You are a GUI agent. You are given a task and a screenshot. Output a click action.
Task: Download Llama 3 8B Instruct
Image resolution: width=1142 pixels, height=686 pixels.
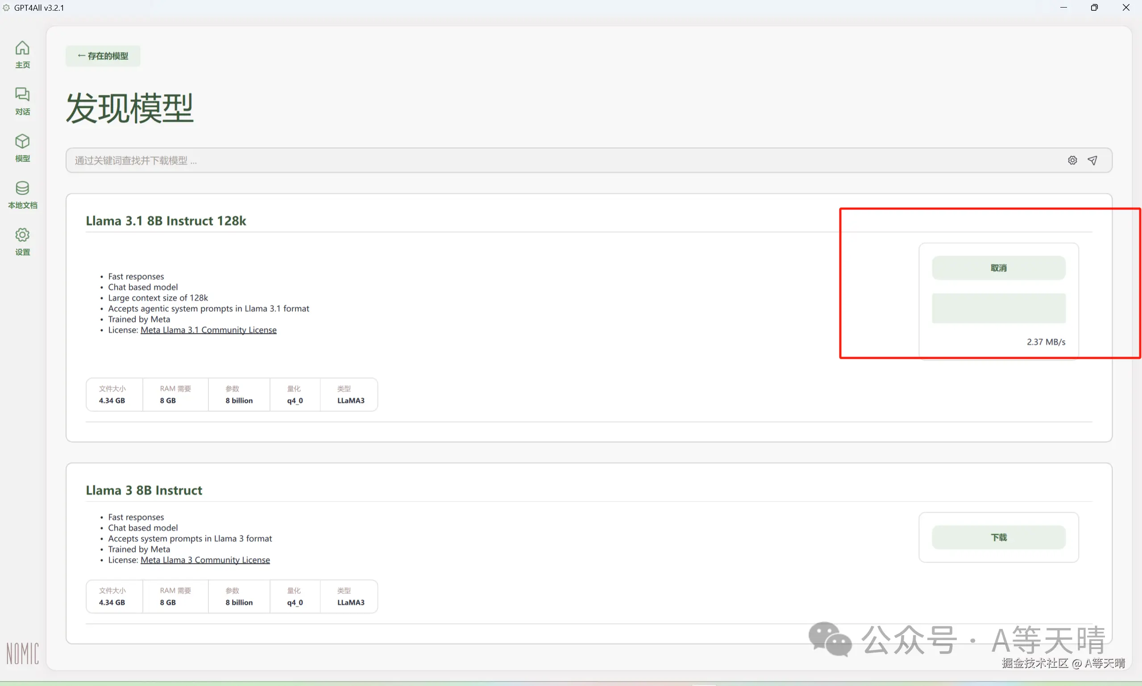[x=998, y=537]
